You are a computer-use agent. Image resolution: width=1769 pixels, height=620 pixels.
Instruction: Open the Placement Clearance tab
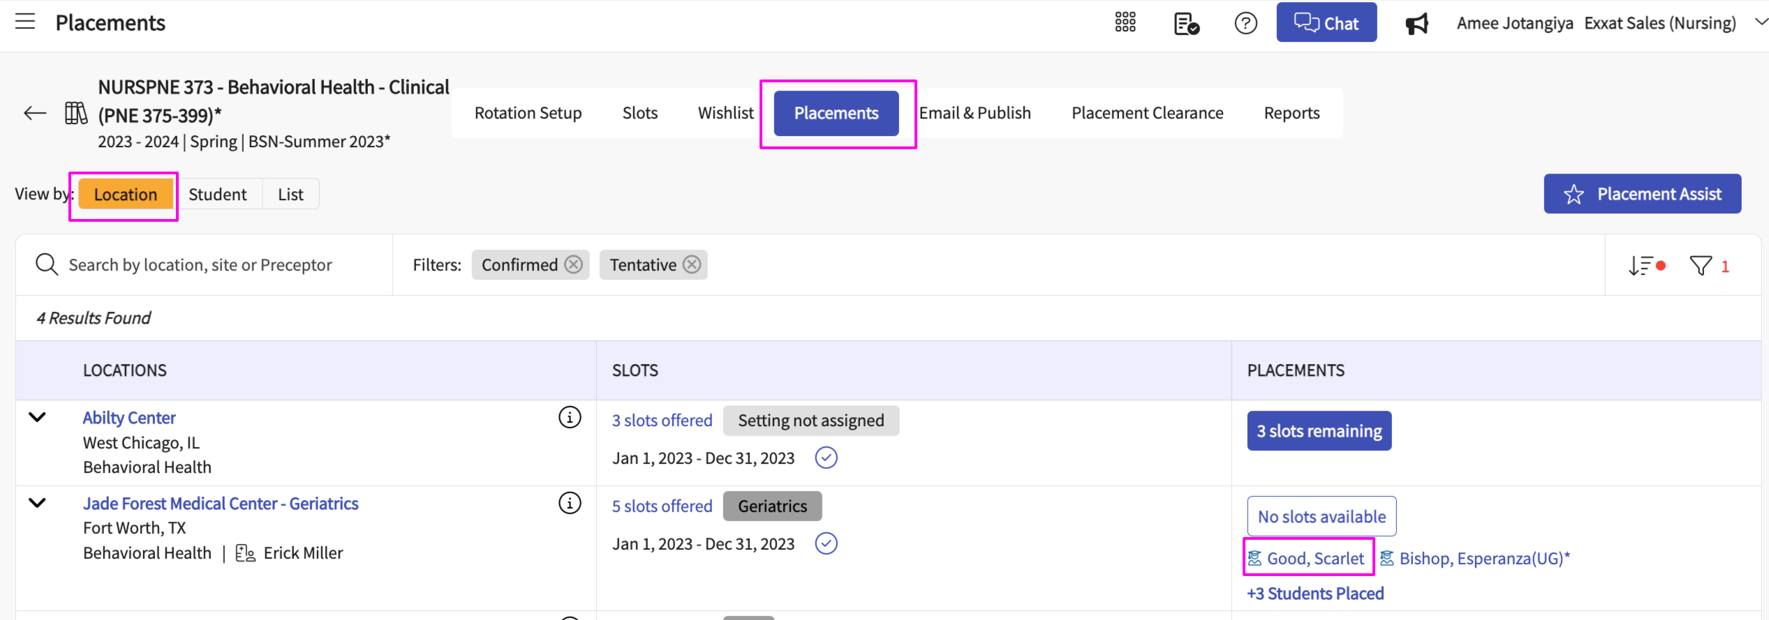click(x=1147, y=113)
